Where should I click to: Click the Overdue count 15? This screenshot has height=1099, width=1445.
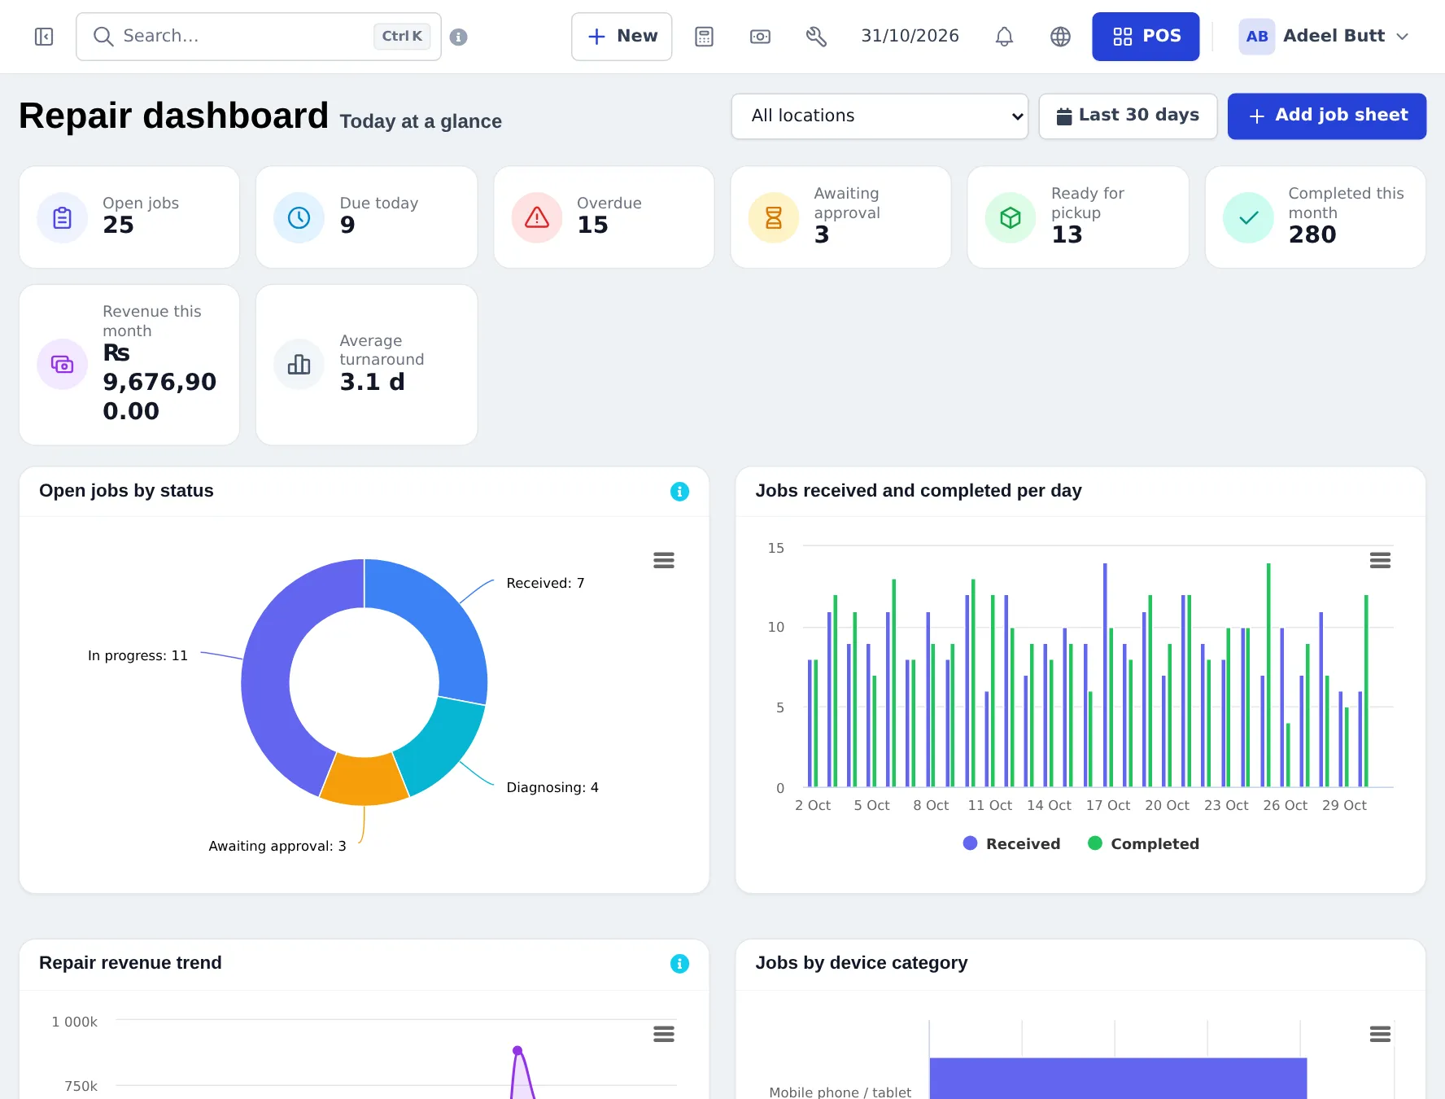592,225
